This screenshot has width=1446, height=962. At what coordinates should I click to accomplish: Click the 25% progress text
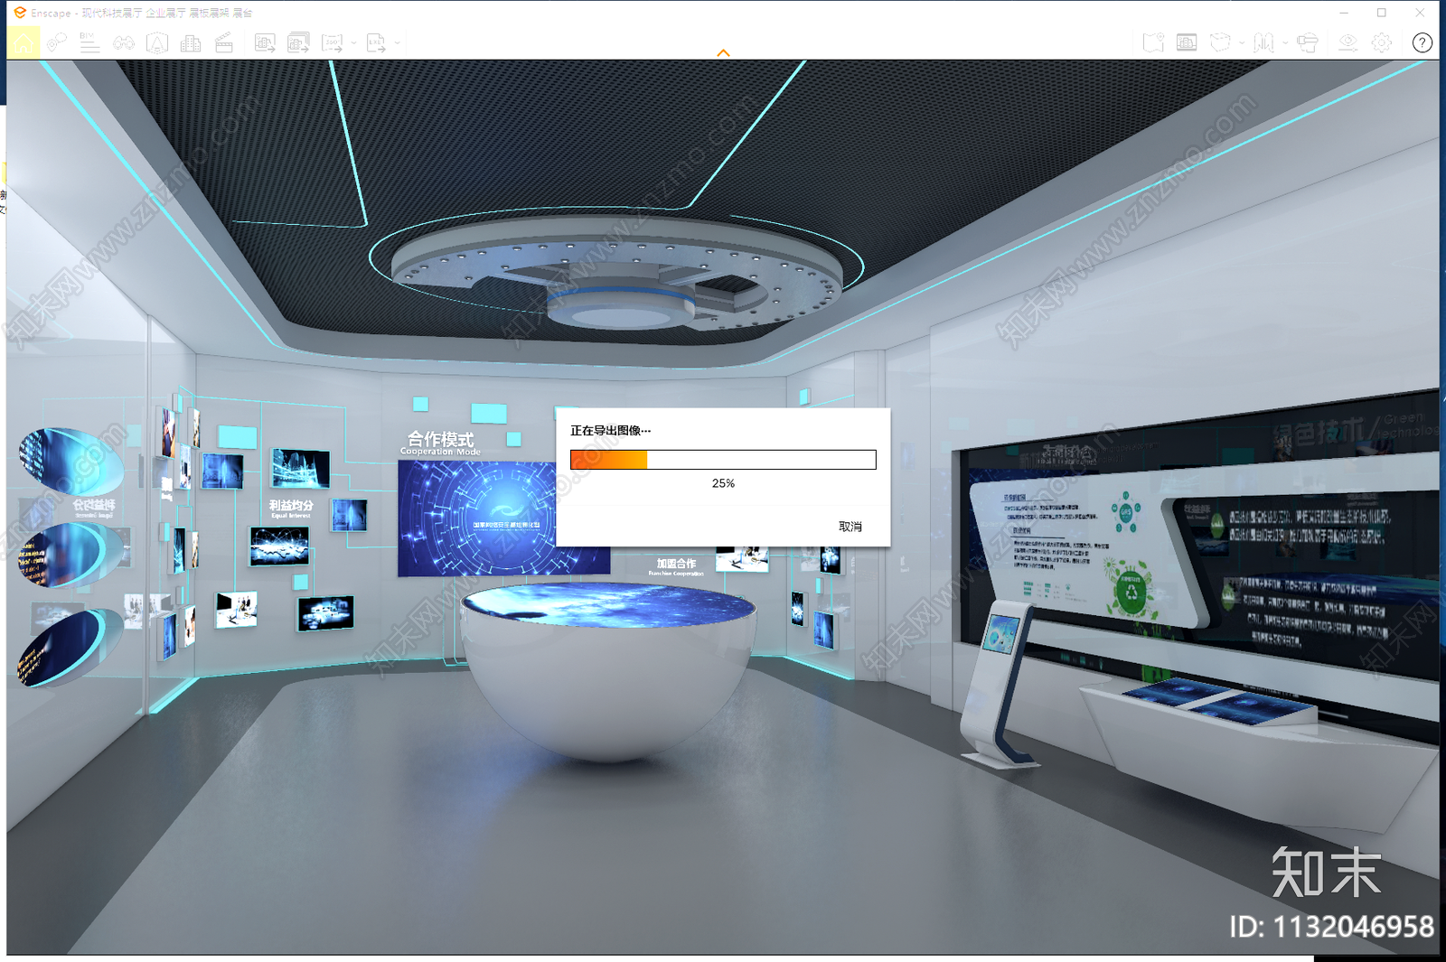(x=723, y=483)
